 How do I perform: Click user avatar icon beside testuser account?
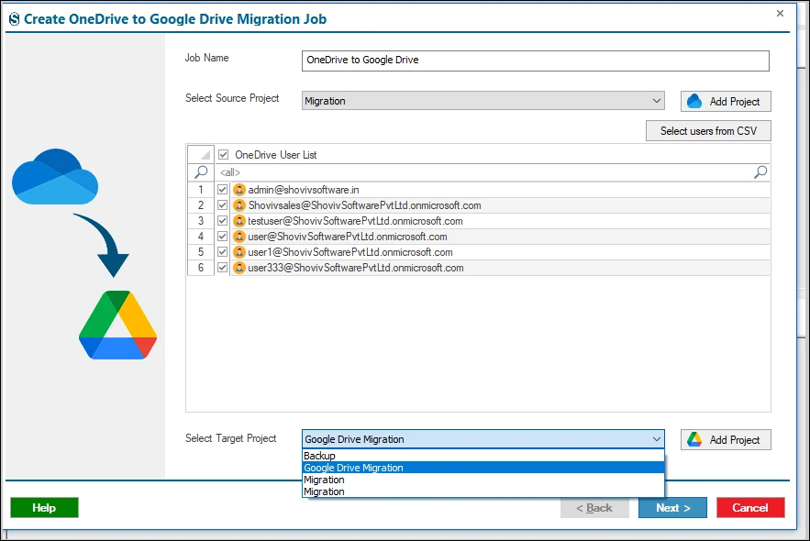pyautogui.click(x=239, y=221)
